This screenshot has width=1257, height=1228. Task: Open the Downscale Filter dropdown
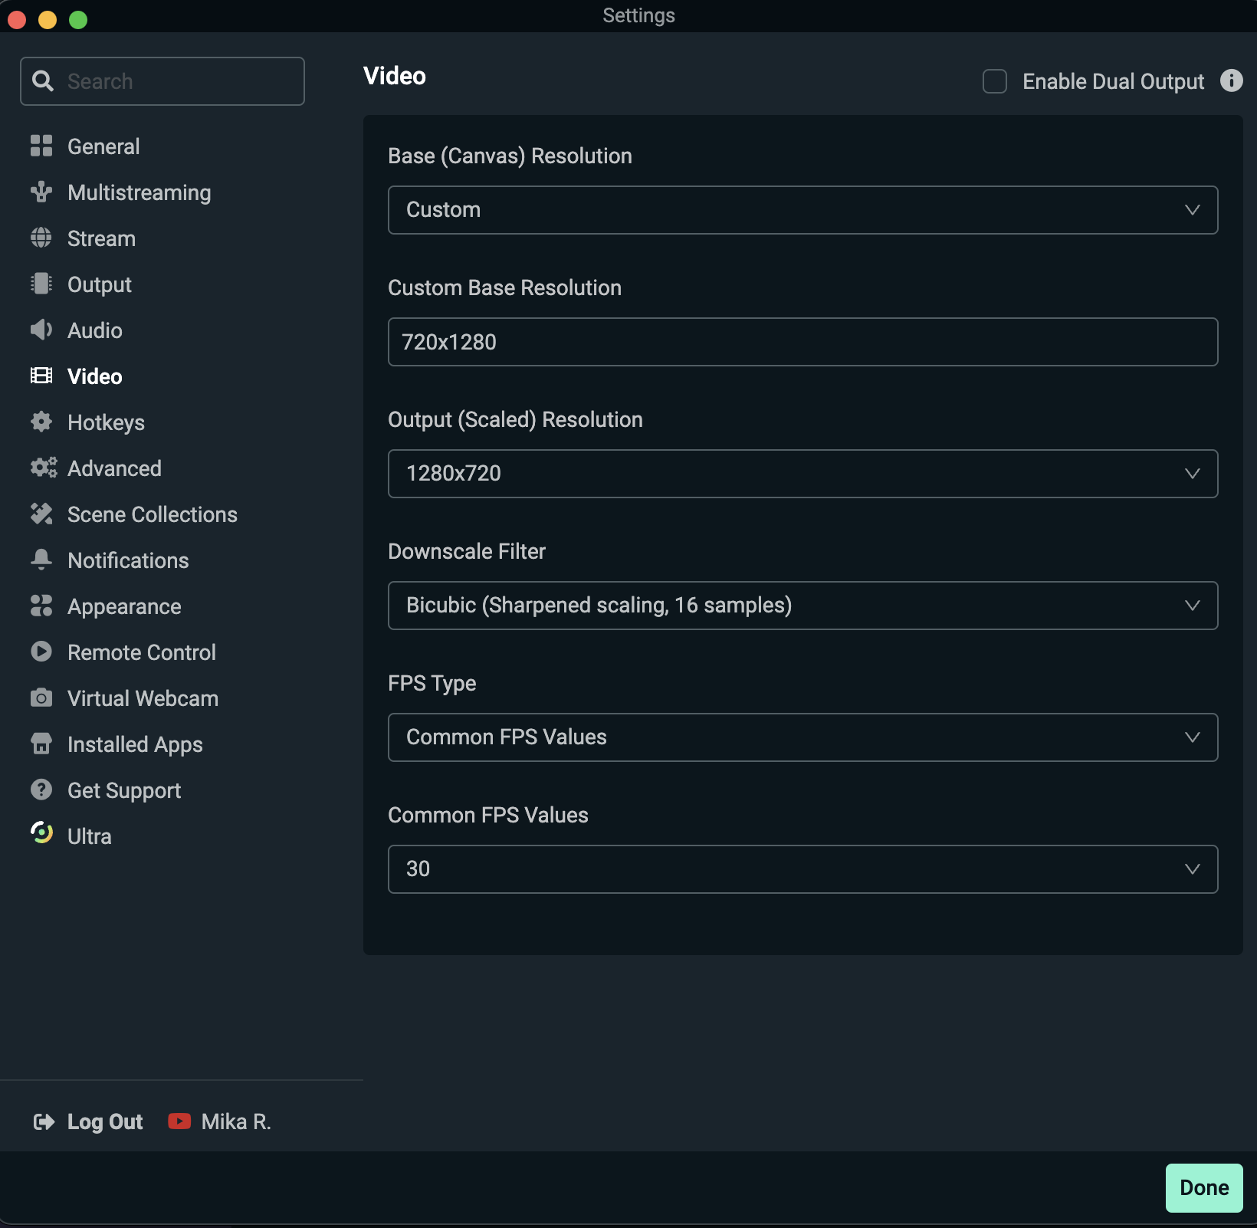pos(802,606)
